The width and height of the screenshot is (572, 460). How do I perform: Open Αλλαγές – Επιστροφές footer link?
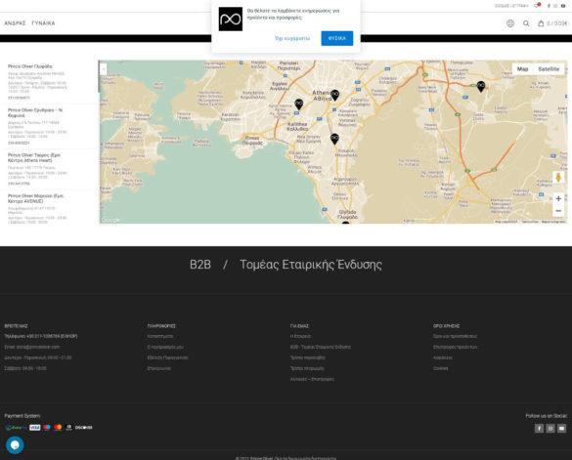tap(312, 379)
